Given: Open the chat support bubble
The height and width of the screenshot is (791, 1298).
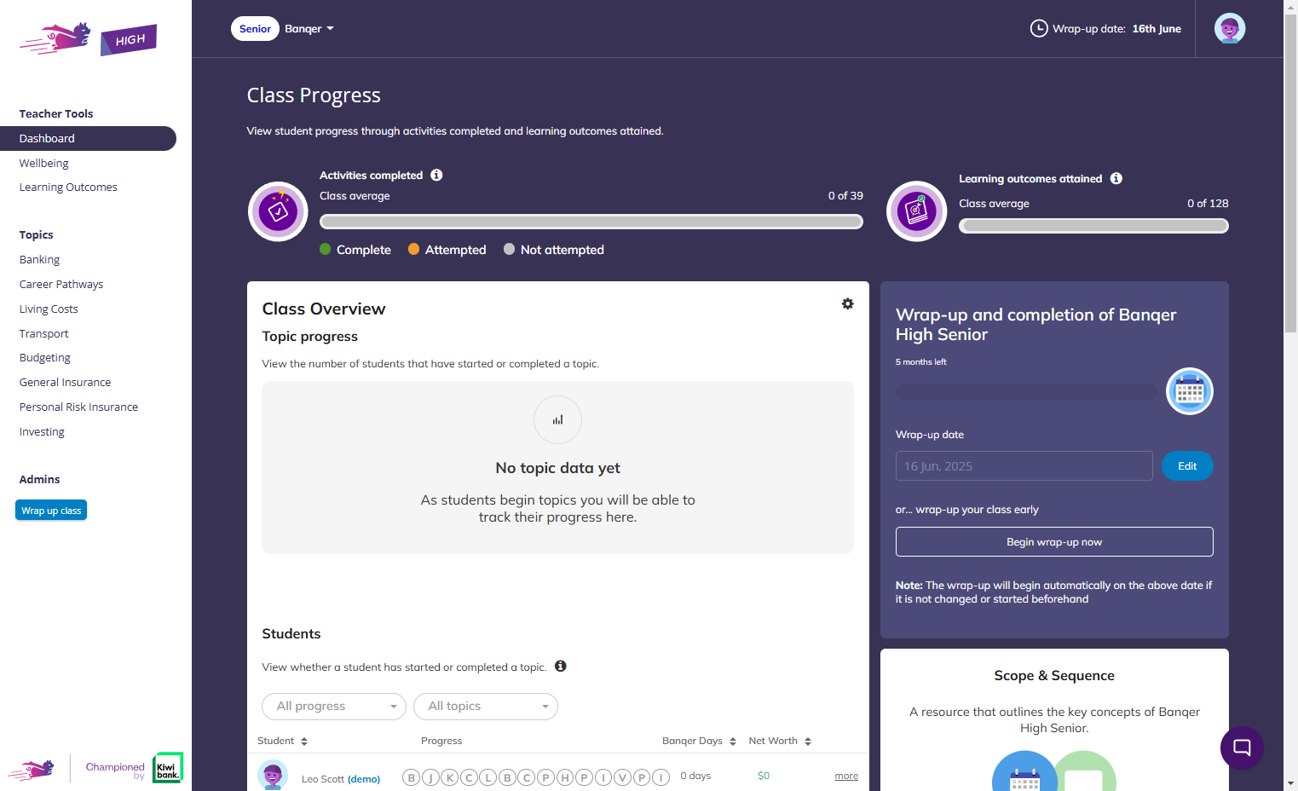Looking at the screenshot, I should pyautogui.click(x=1242, y=748).
